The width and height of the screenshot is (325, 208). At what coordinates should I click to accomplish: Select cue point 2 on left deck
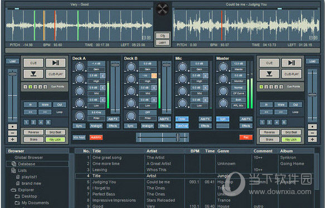(30, 87)
